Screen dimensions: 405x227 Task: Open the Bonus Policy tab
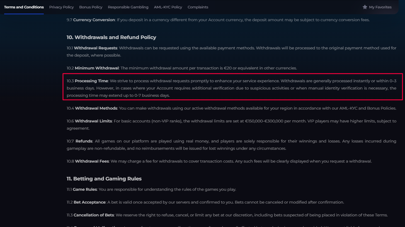tap(91, 7)
